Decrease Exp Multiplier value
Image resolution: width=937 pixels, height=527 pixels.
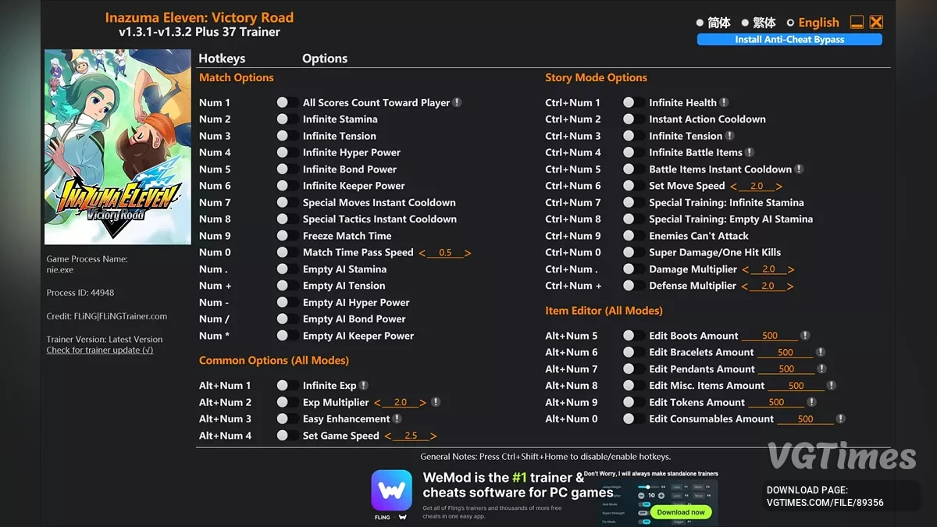click(x=377, y=403)
